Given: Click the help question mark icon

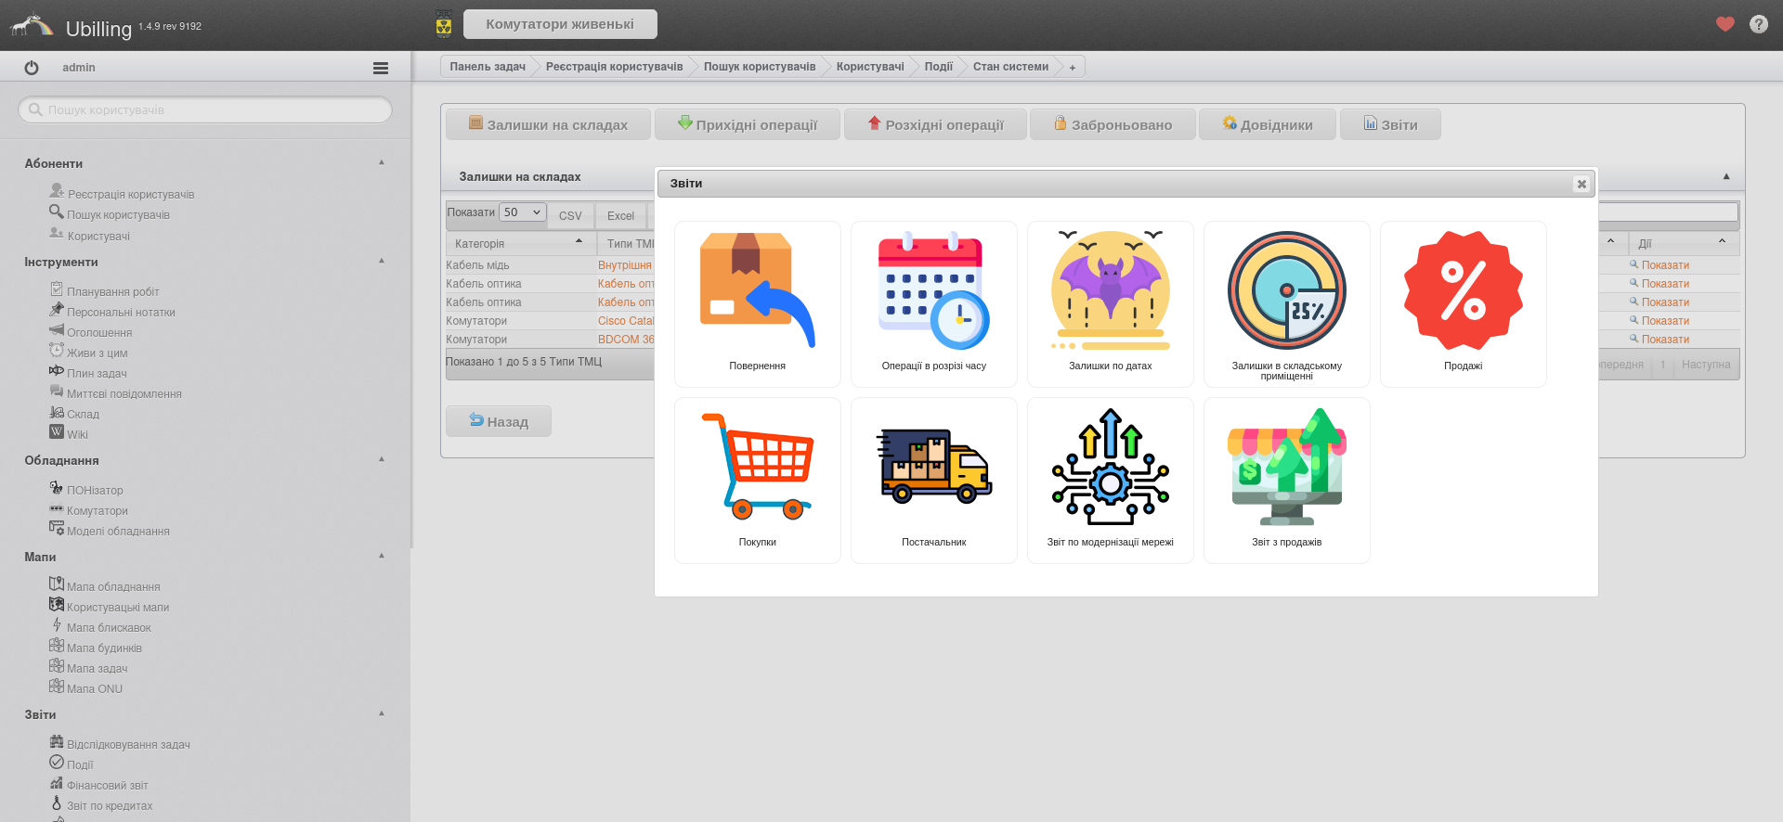Looking at the screenshot, I should coord(1758,24).
